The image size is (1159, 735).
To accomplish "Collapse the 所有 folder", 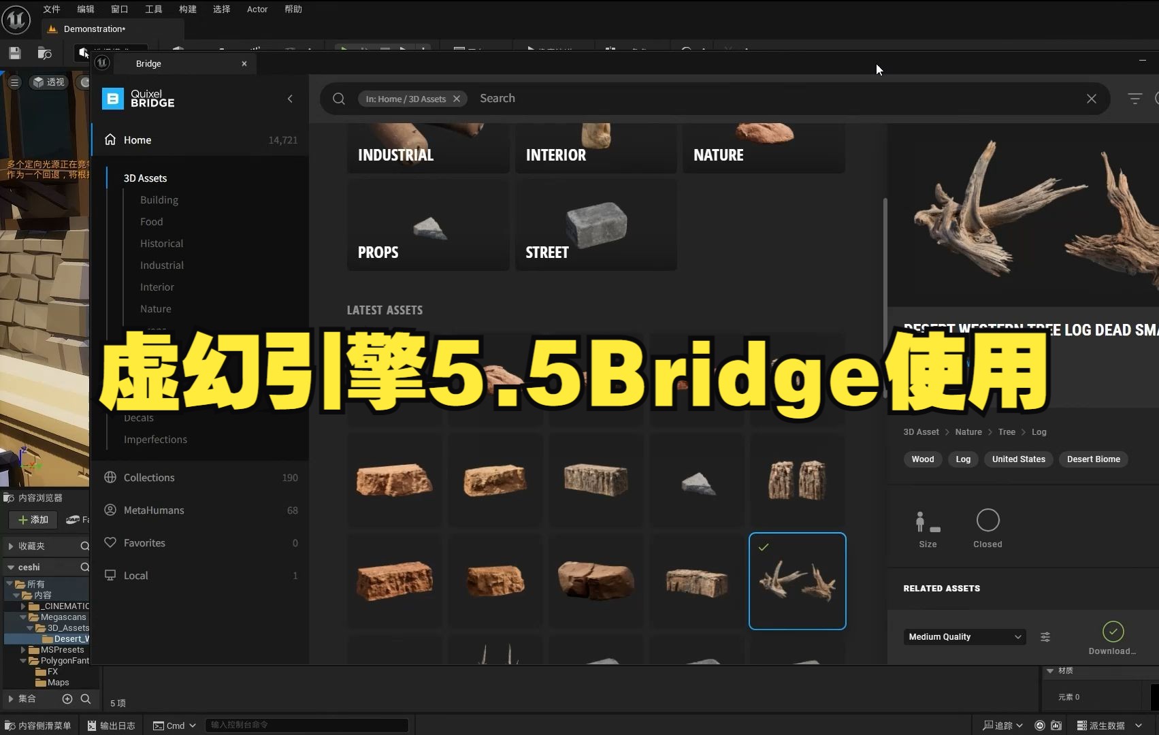I will point(10,584).
